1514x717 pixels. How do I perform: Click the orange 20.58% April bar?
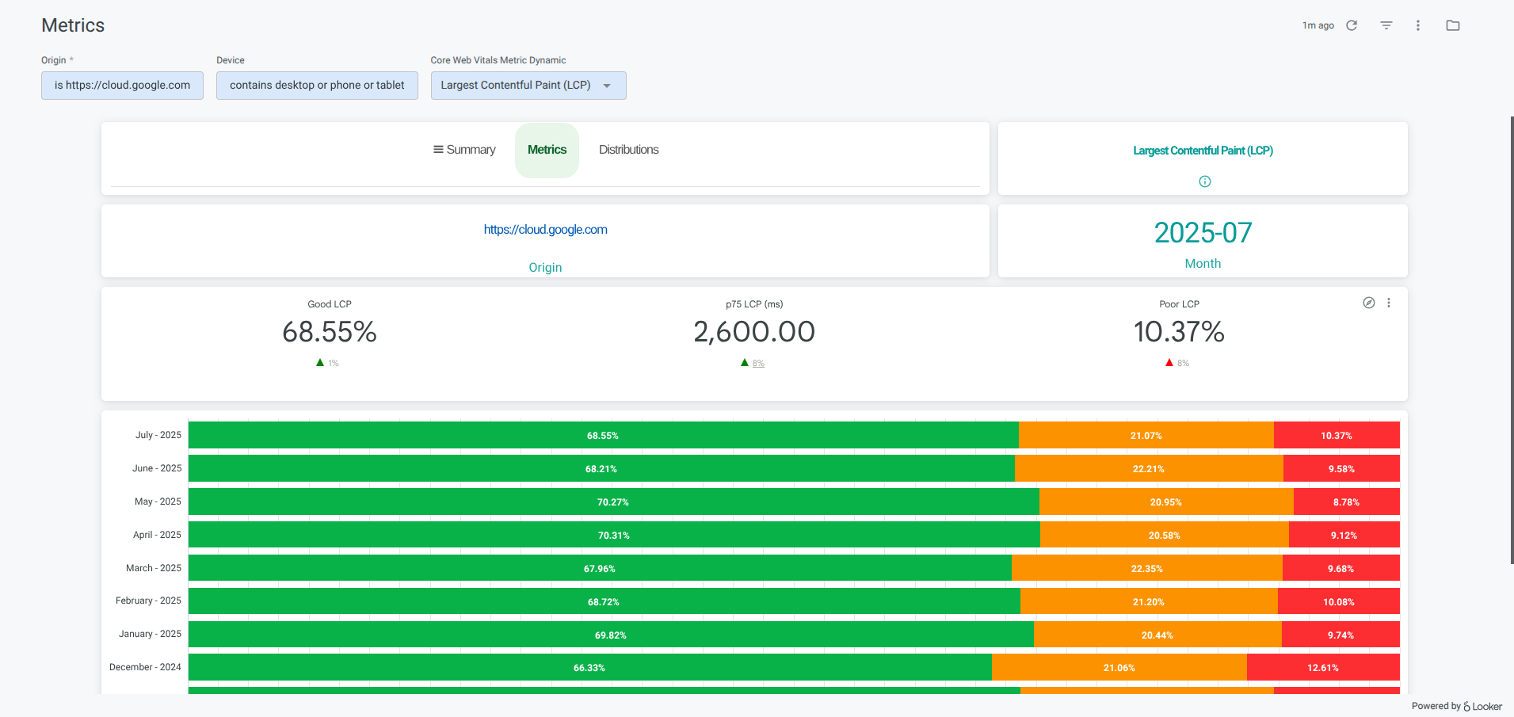pyautogui.click(x=1165, y=535)
